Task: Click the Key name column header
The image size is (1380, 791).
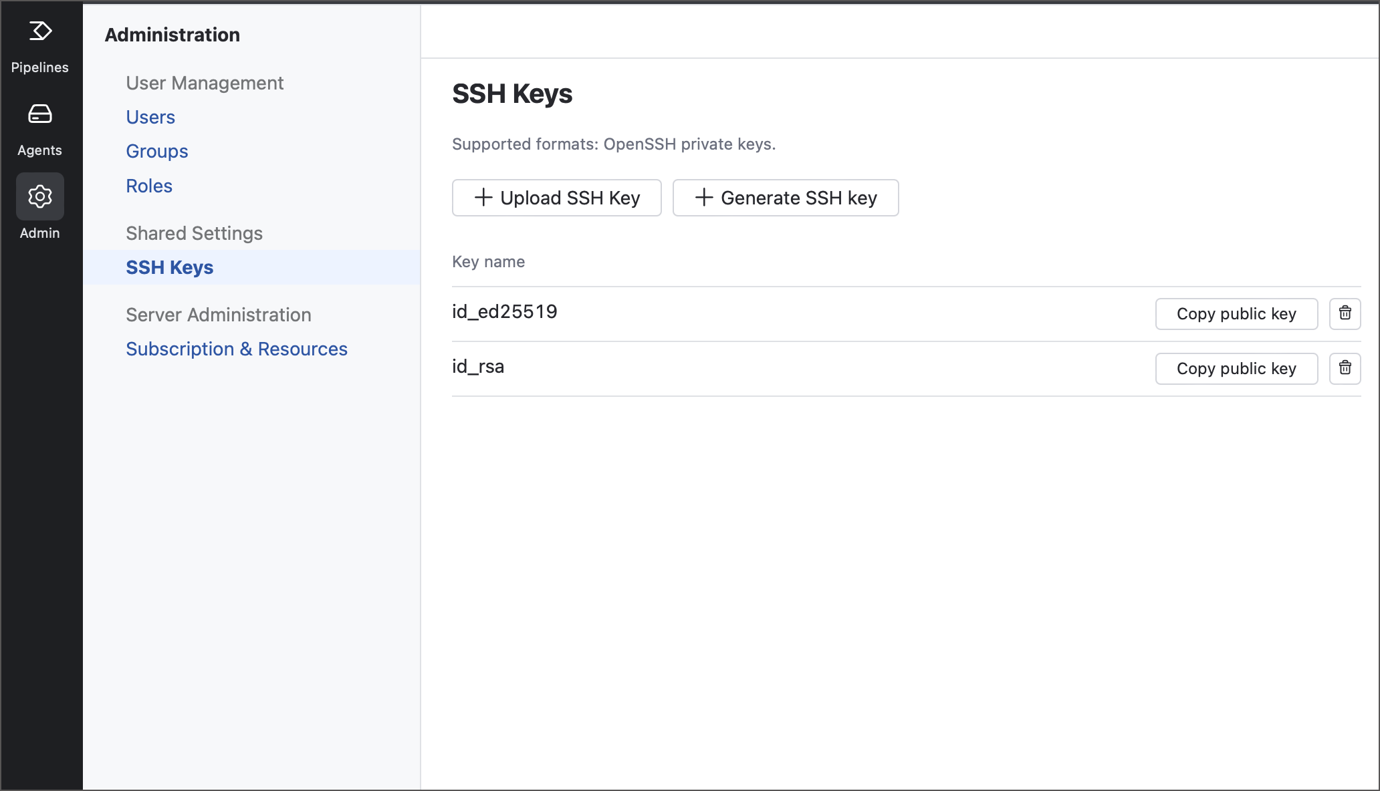Action: (488, 261)
